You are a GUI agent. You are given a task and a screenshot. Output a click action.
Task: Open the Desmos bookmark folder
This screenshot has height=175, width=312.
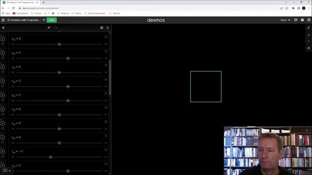tap(115, 13)
